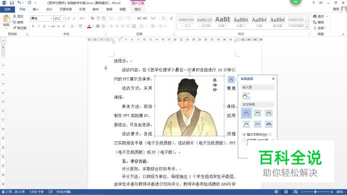347x195 pixels.
Task: Open the font size dropdown
Action: point(64,19)
